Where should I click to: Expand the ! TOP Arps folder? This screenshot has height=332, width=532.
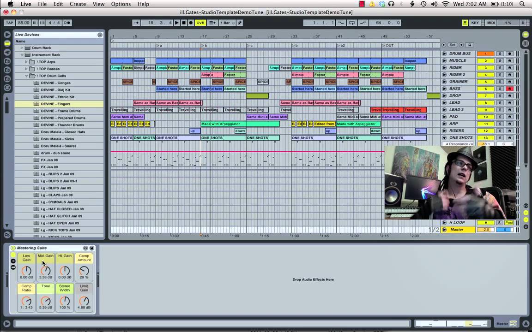coord(26,62)
